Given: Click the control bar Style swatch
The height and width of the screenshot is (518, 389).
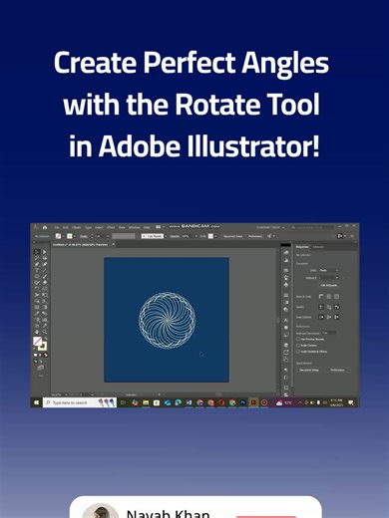Looking at the screenshot, I should coord(211,236).
